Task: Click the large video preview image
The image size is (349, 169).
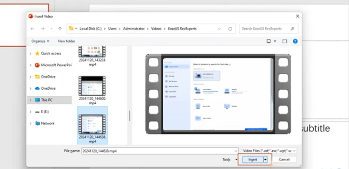Action: pos(218,94)
